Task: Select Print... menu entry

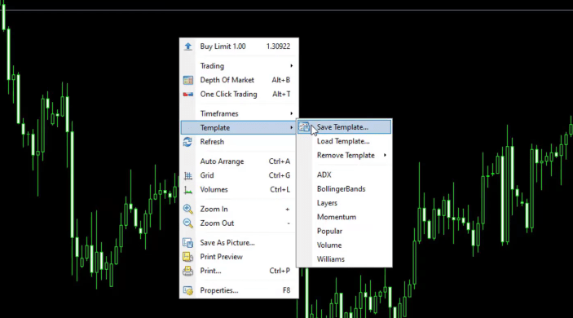Action: pos(239,271)
